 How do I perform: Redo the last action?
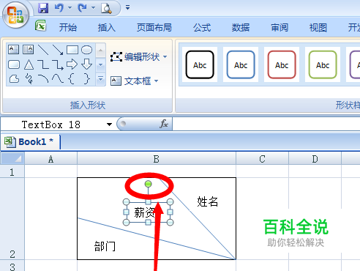pyautogui.click(x=82, y=8)
